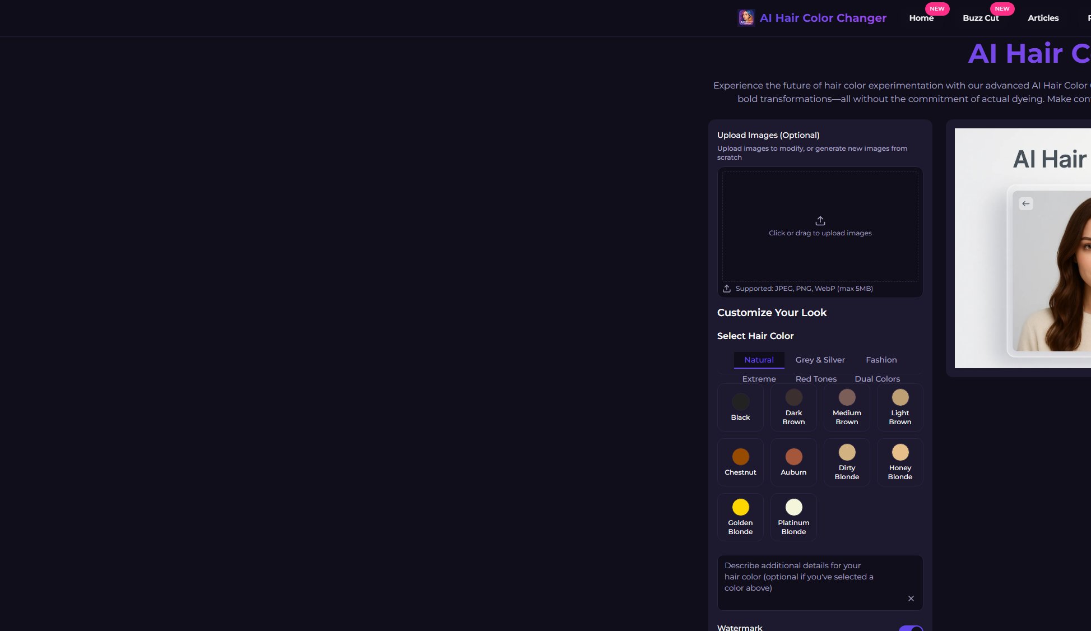Switch to the Grey & Silver tab
Viewport: 1091px width, 631px height.
(x=820, y=360)
